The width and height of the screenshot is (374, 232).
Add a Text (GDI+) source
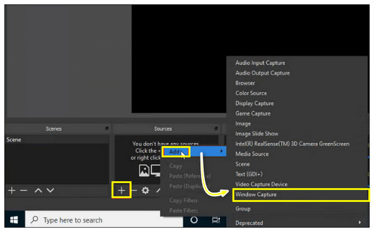click(x=249, y=174)
